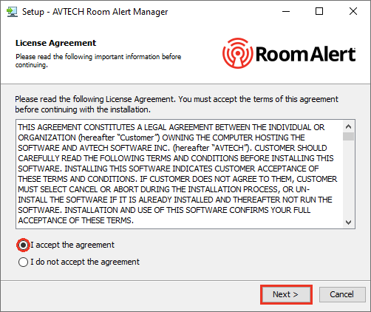The image size is (371, 312).
Task: Select the 'I accept the agreement' radio circle
Action: tap(23, 245)
